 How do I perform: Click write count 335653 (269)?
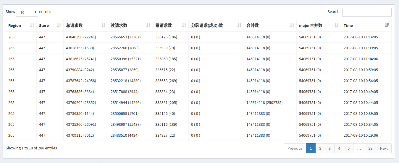point(166,81)
